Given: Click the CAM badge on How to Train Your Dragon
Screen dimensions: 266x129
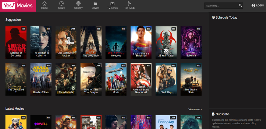Looking at the screenshot, I should coord(98,66).
